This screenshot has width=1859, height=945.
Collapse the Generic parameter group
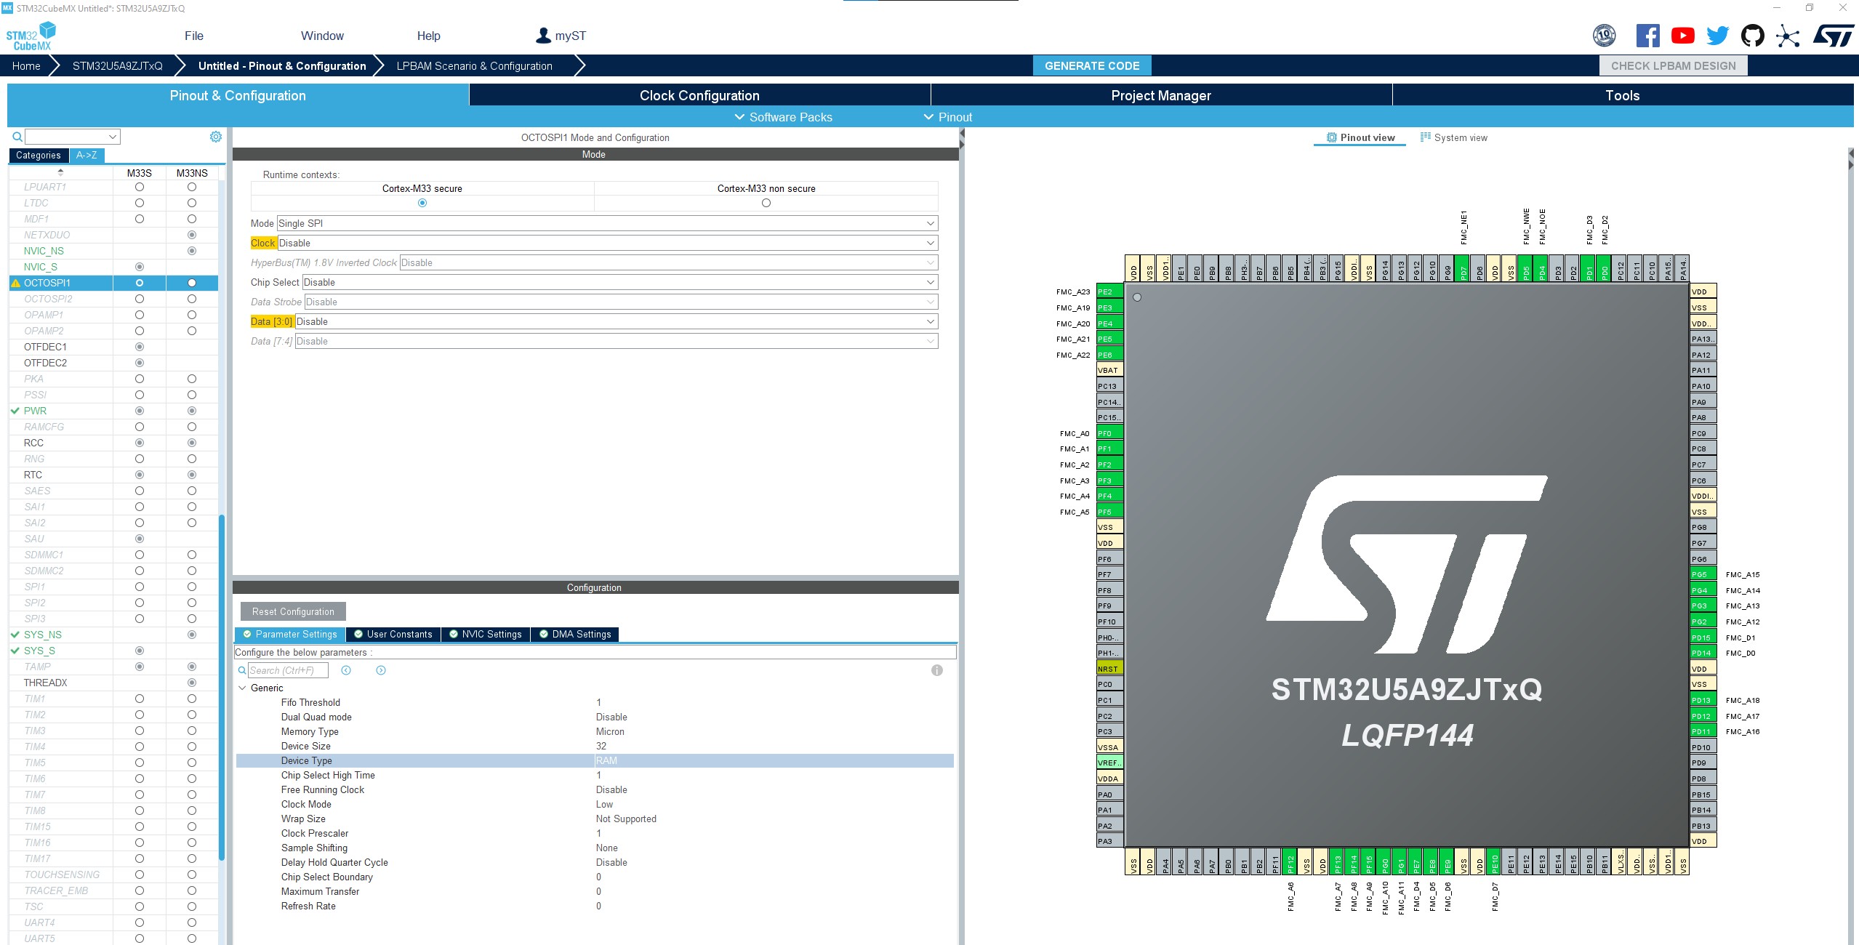click(242, 688)
